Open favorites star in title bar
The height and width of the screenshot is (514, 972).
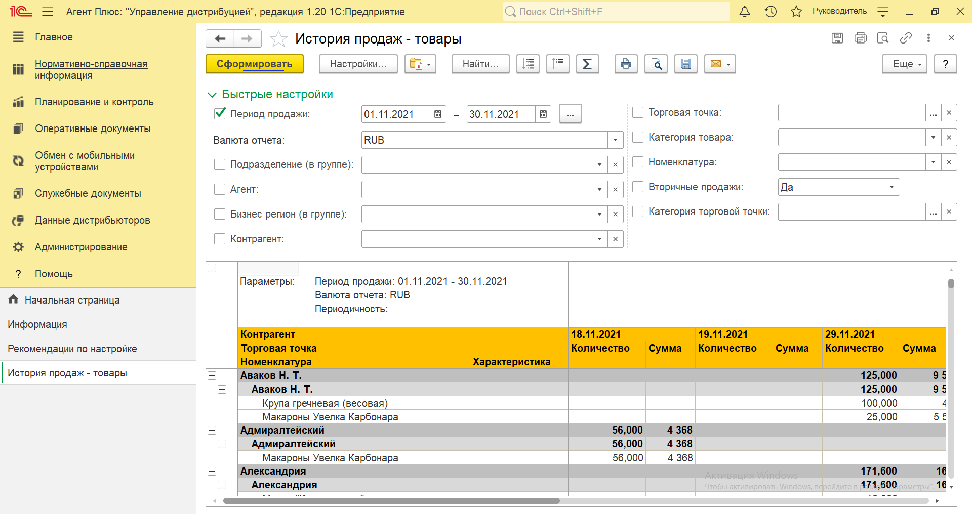[x=796, y=12]
